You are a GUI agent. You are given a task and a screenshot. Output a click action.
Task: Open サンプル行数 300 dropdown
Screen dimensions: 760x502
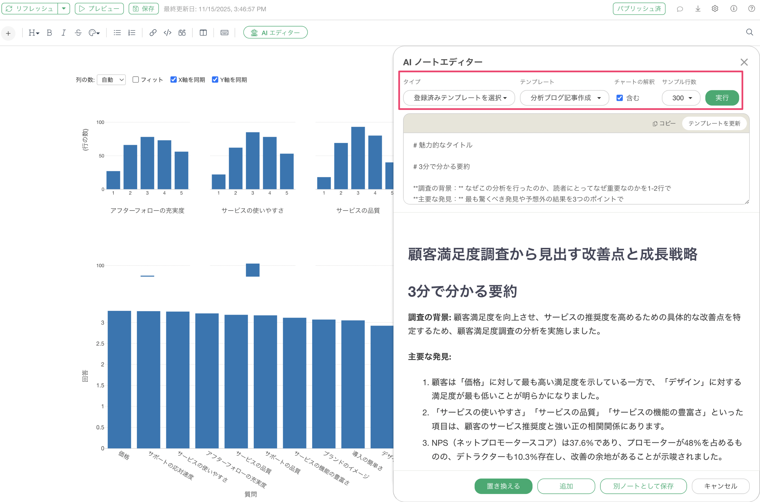point(681,98)
